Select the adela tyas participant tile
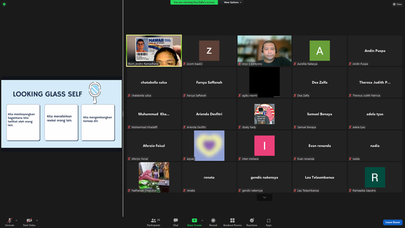The height and width of the screenshot is (228, 405). 375,114
